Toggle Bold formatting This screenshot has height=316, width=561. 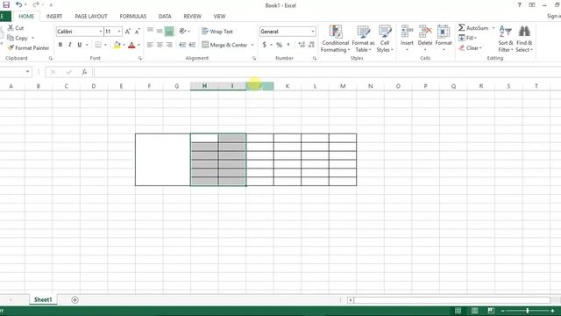click(60, 45)
